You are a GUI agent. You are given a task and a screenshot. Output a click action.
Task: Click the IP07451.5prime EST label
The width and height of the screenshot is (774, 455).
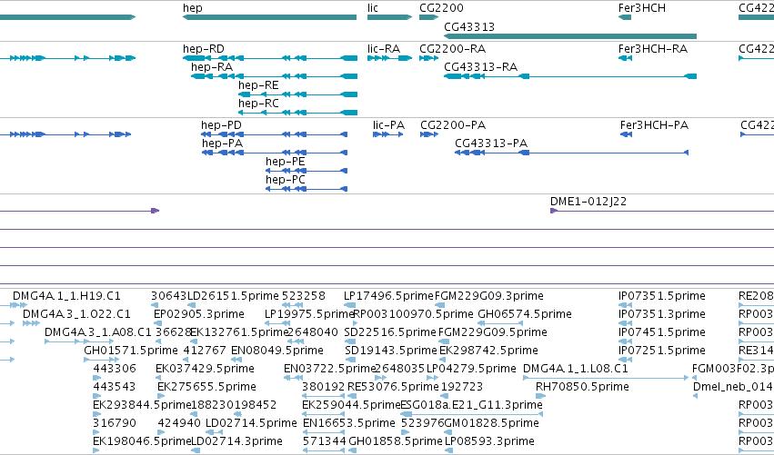(x=661, y=332)
